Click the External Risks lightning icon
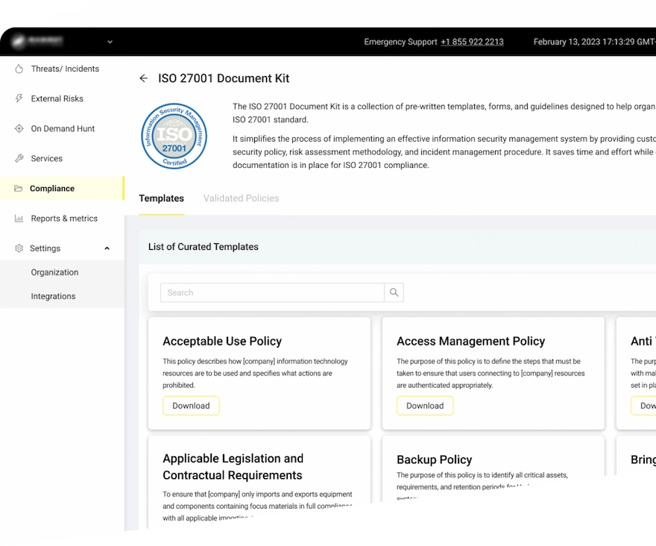This screenshot has width=656, height=546. 19,98
